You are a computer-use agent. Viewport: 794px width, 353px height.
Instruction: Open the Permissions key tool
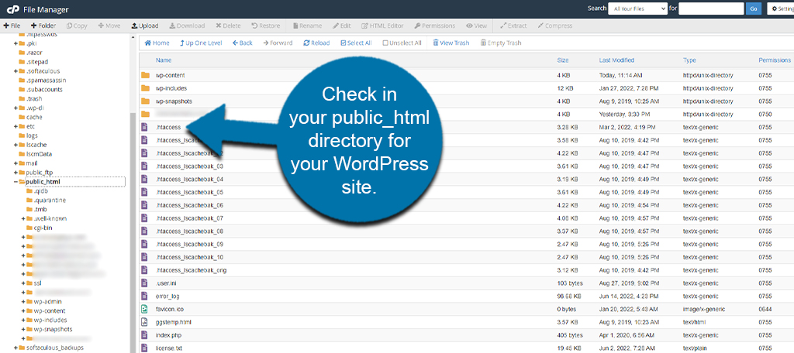[x=435, y=26]
